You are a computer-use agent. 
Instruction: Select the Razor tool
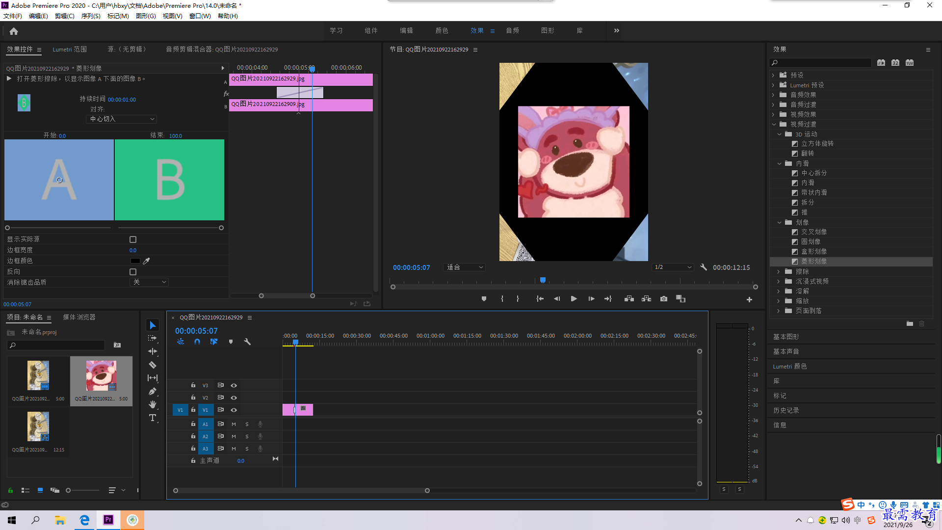tap(153, 365)
